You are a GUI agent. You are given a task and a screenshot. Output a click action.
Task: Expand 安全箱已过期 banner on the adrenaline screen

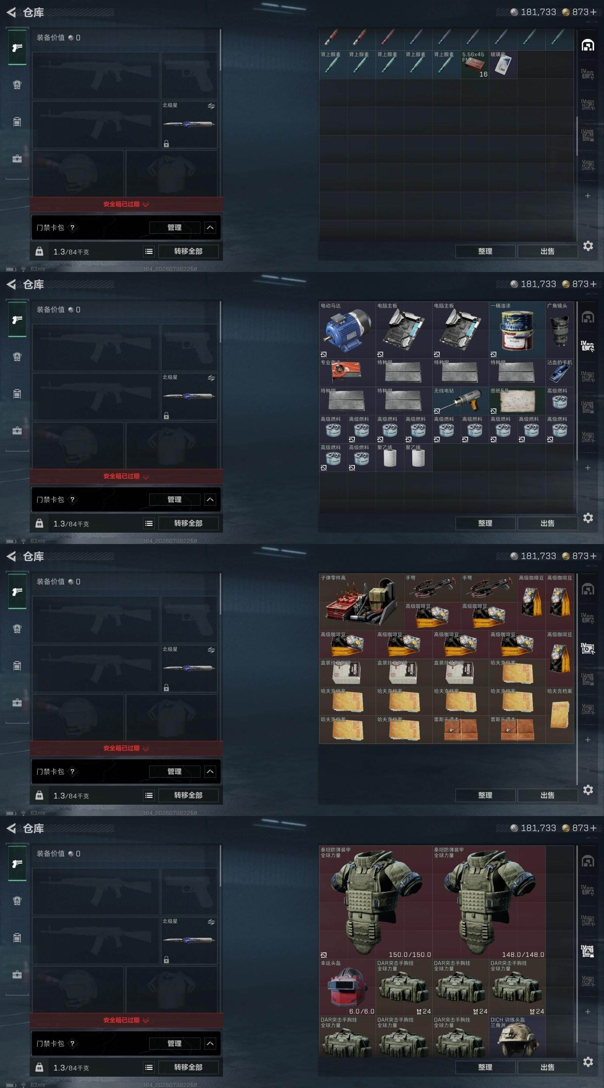pyautogui.click(x=126, y=204)
